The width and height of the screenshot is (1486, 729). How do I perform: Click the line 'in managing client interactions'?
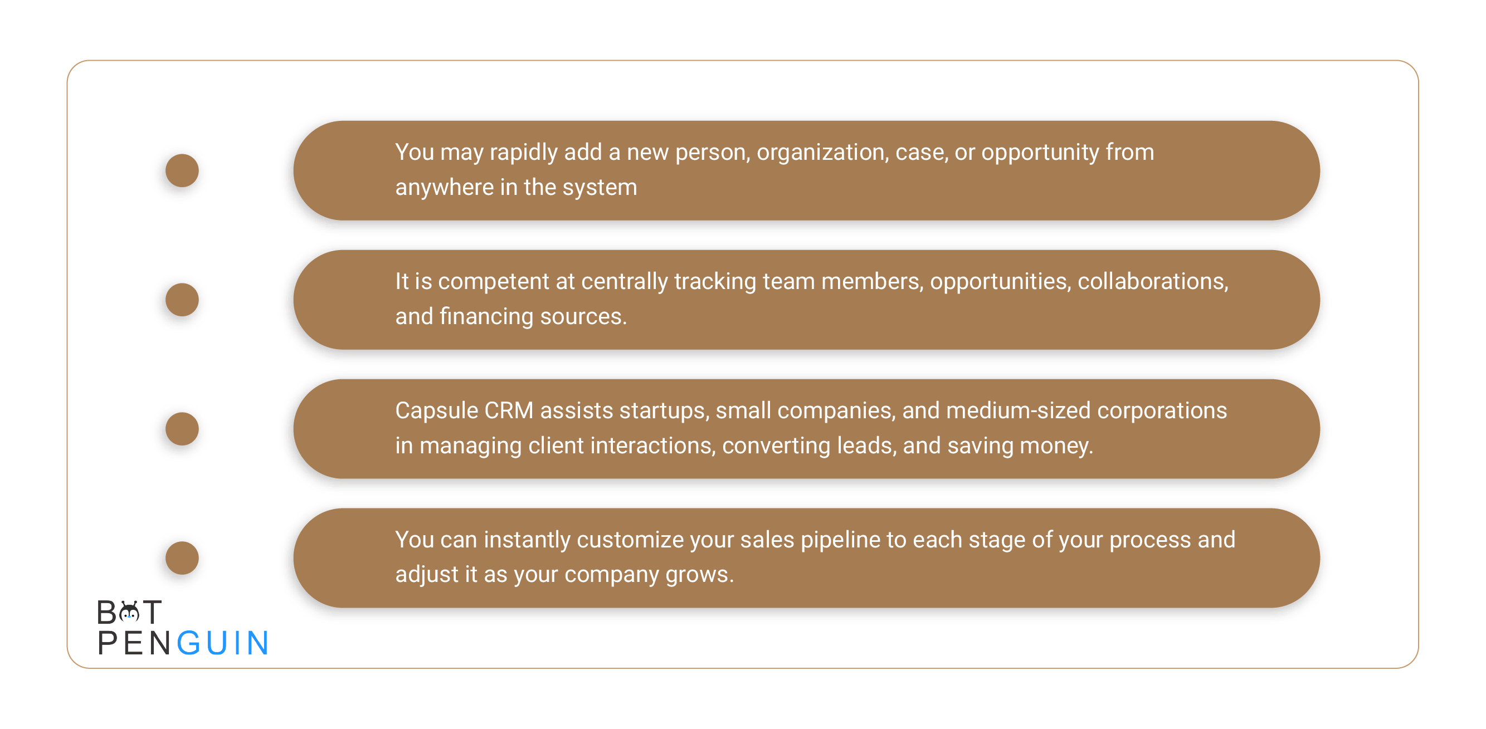(744, 446)
